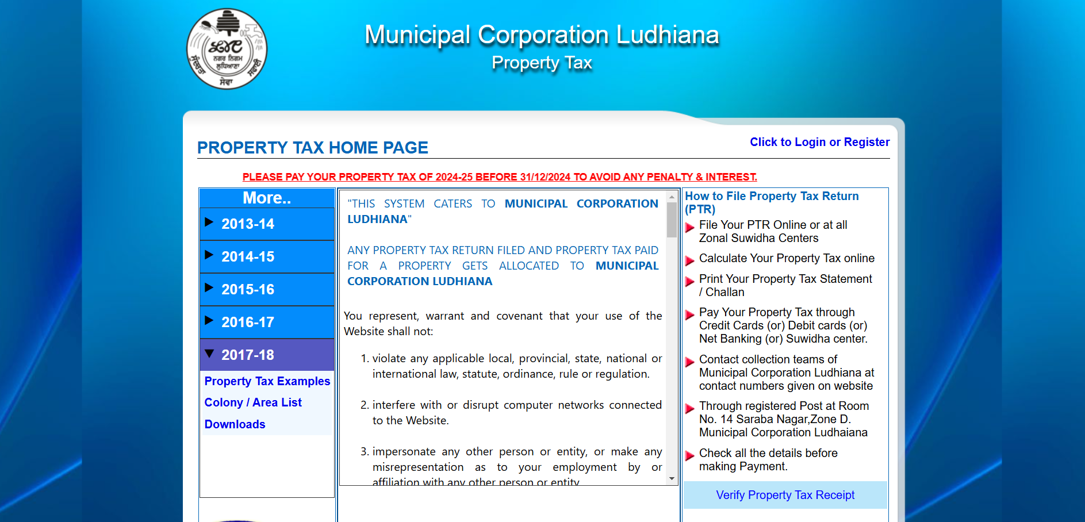Expand the 2016-17 section arrow
This screenshot has width=1085, height=522.
click(209, 321)
